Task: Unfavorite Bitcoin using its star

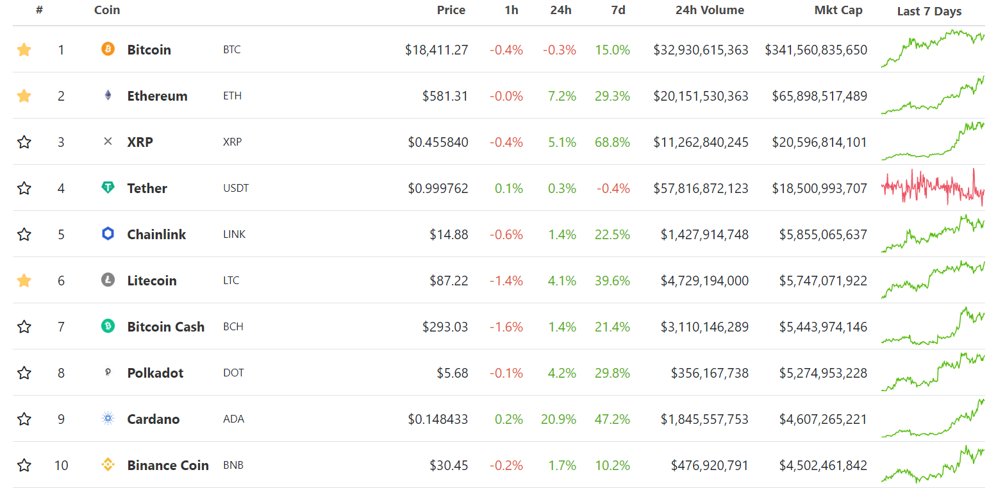Action: pos(24,49)
